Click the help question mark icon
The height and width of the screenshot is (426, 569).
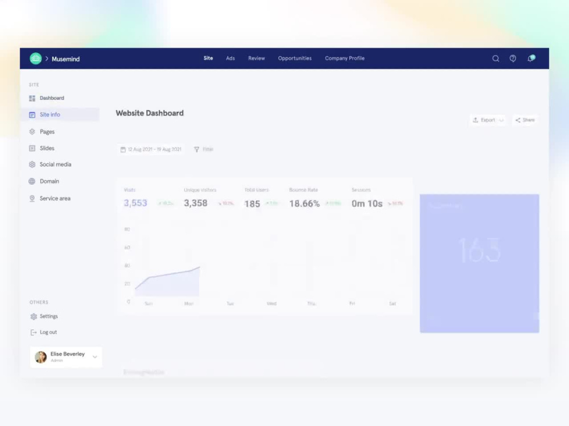click(x=513, y=59)
